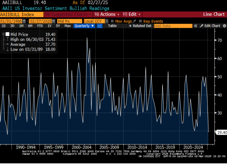Click the Average 37.70 legend row
The height and width of the screenshot is (164, 227).
click(x=33, y=44)
